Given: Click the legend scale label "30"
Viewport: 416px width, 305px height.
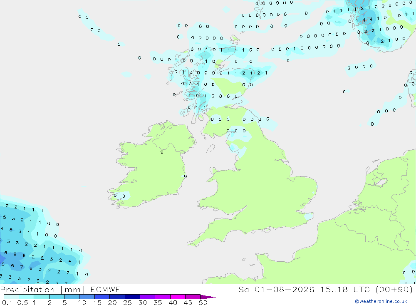Looking at the screenshot, I should click(x=142, y=303).
